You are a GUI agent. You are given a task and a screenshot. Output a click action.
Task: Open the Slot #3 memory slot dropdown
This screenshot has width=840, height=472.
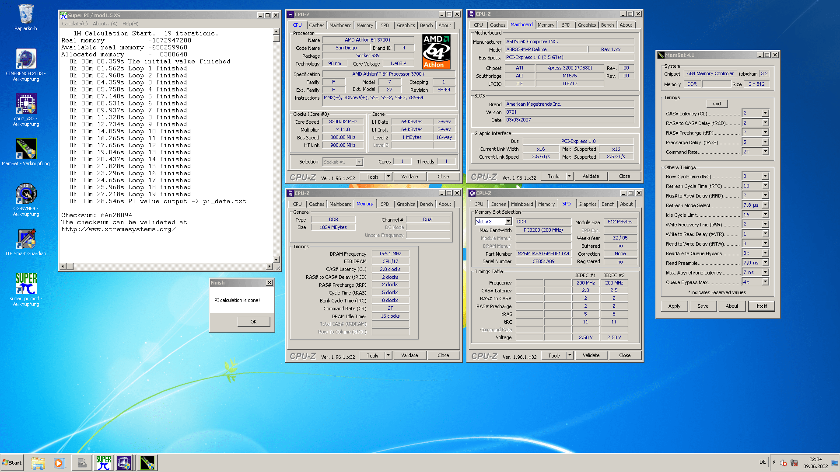coord(508,222)
